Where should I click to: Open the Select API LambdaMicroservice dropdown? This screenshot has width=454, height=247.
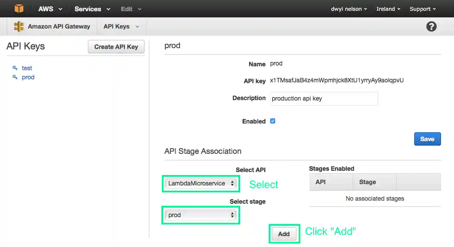[200, 183]
